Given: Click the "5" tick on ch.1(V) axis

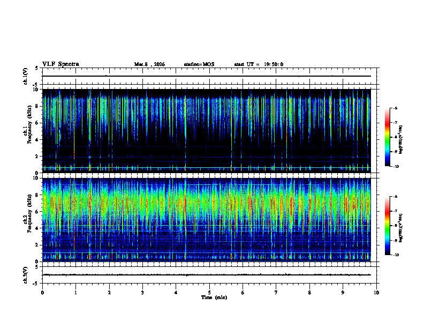Looking at the screenshot, I should [37, 68].
